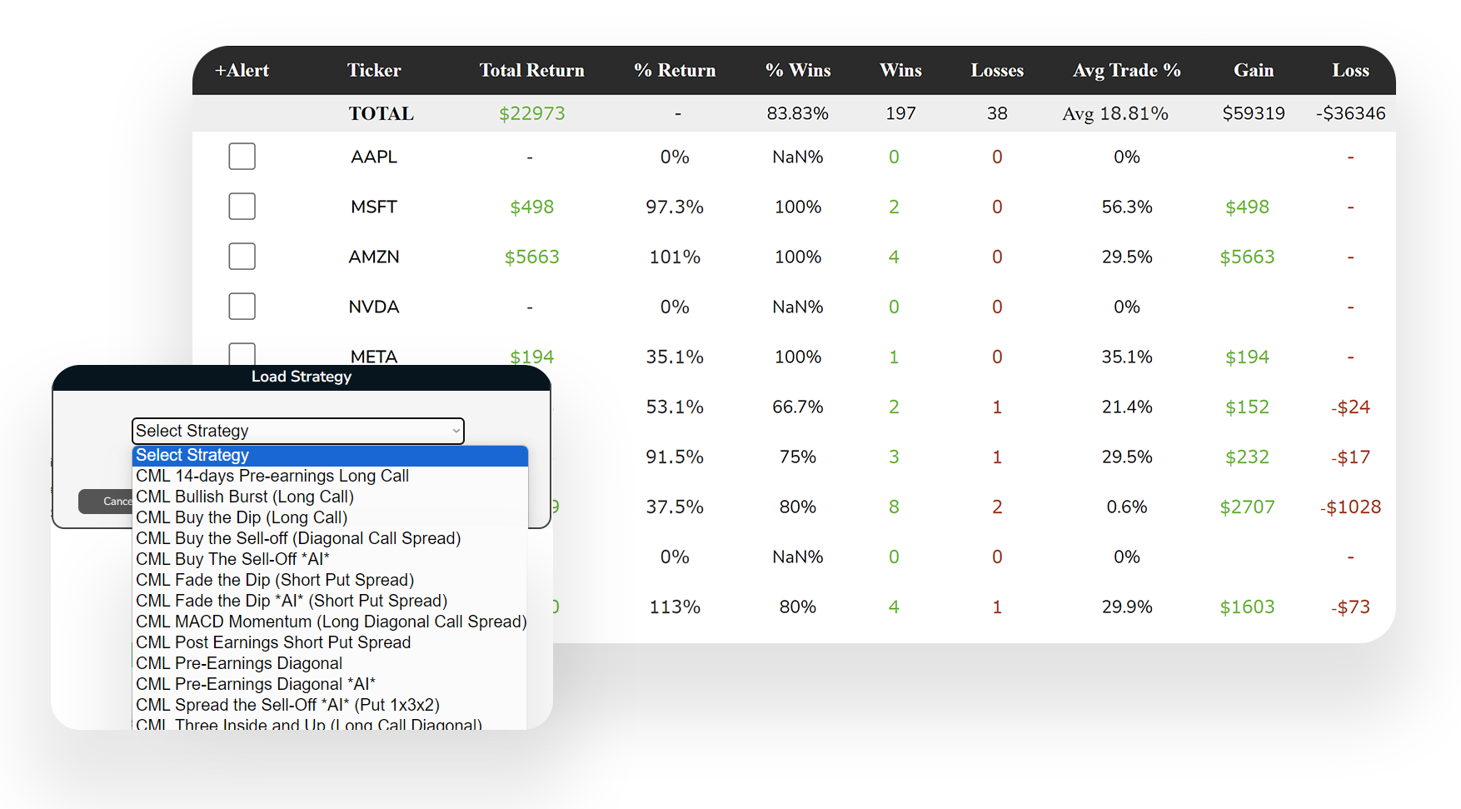Click the 113% return value
Viewport: 1461px width, 809px height.
tap(675, 607)
